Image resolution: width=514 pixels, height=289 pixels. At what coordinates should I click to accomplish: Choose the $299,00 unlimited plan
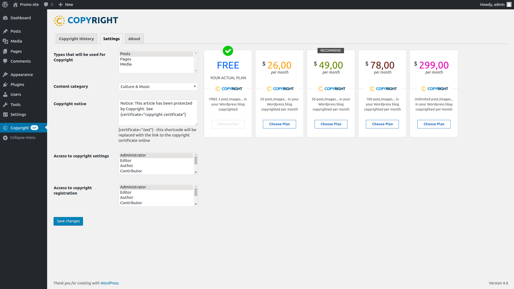coord(434,124)
